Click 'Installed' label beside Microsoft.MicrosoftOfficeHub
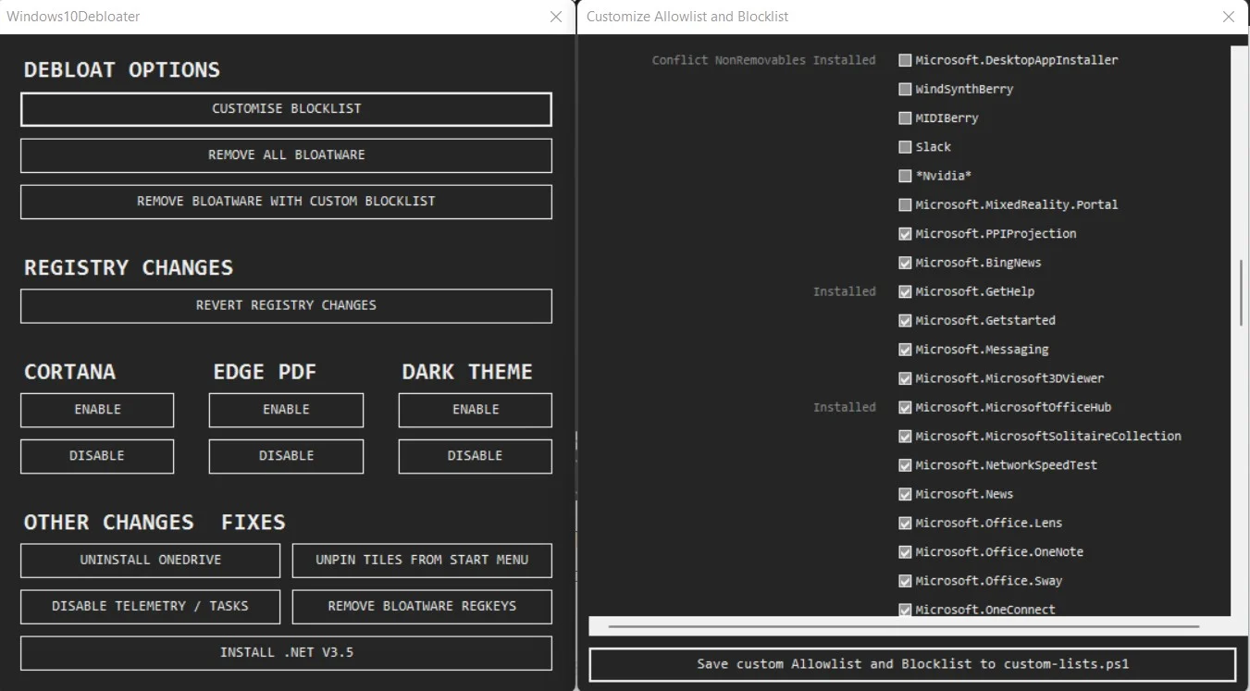 point(844,407)
